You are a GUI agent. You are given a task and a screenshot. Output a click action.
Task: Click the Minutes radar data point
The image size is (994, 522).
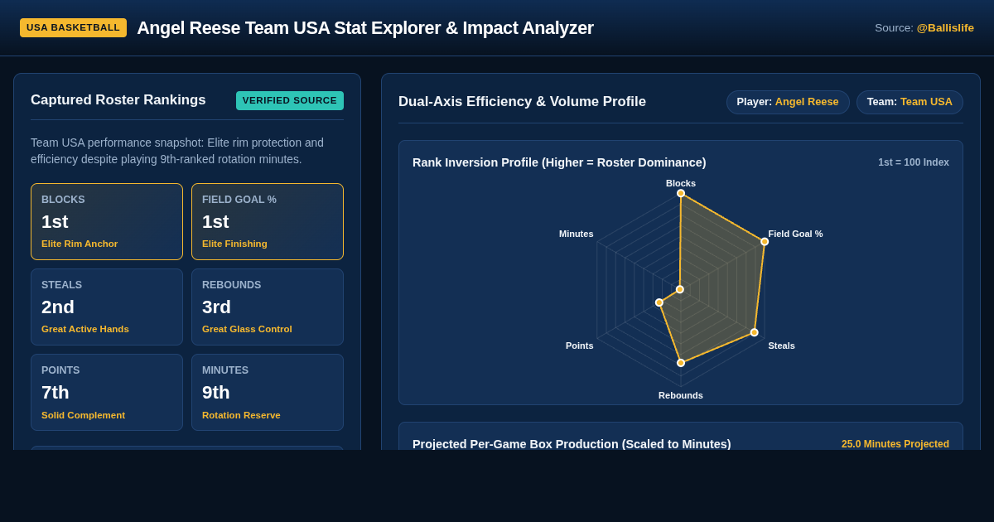tap(680, 289)
